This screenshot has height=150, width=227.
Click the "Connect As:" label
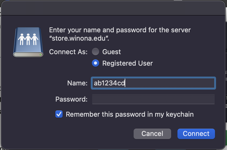[68, 52]
